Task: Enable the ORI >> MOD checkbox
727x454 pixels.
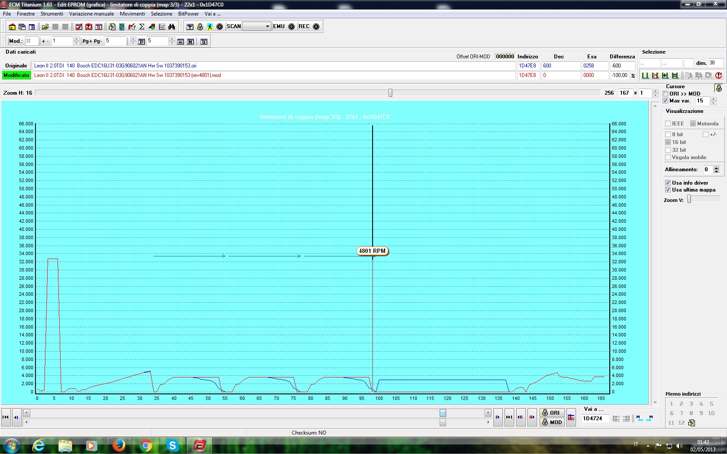Action: [666, 94]
